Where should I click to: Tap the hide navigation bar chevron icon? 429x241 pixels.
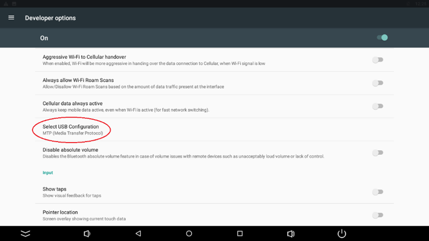pos(25,234)
